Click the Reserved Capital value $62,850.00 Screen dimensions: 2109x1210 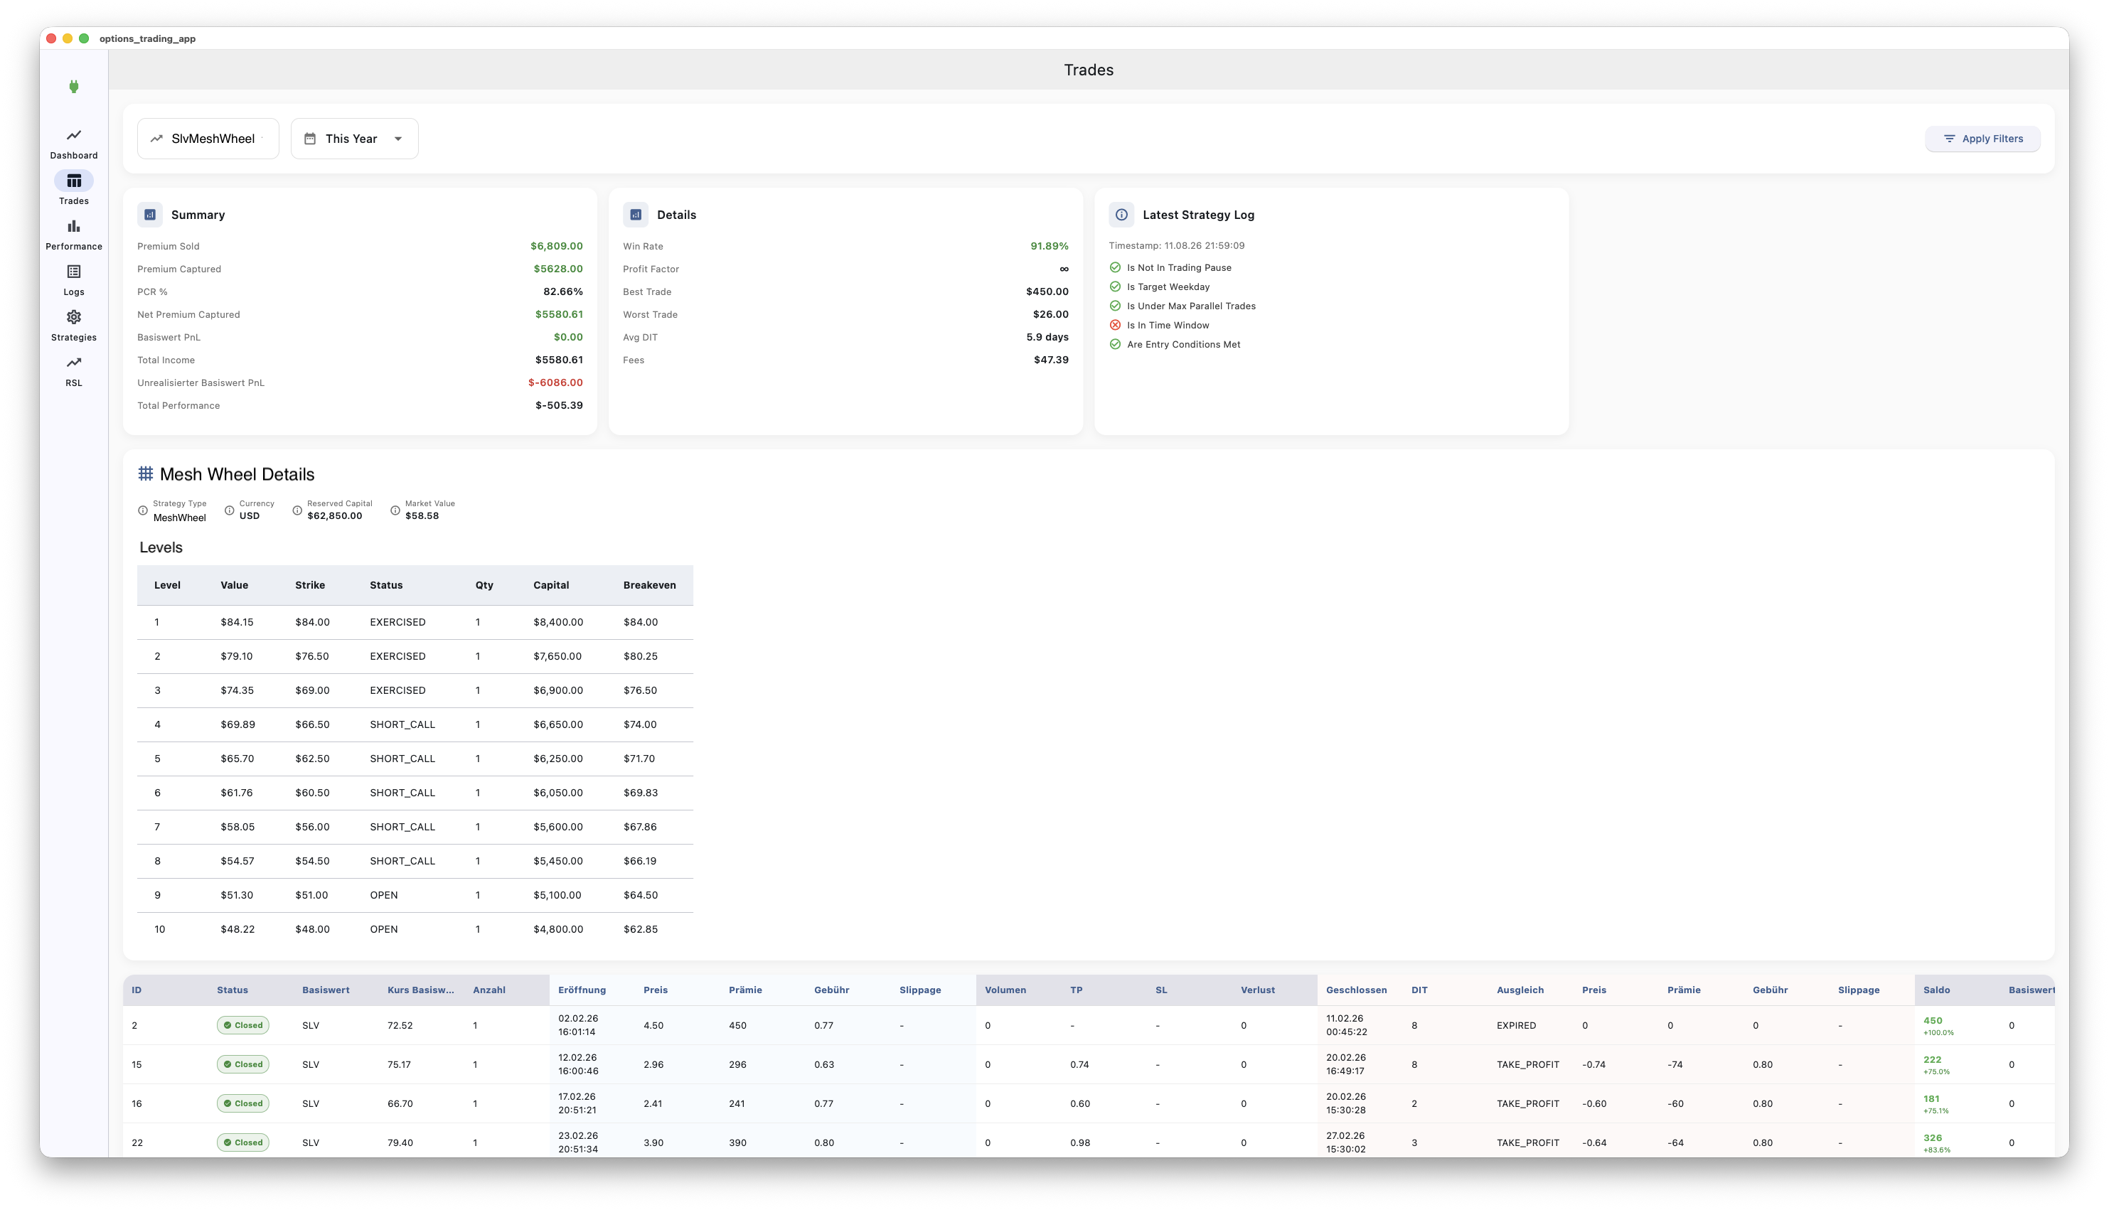coord(335,516)
